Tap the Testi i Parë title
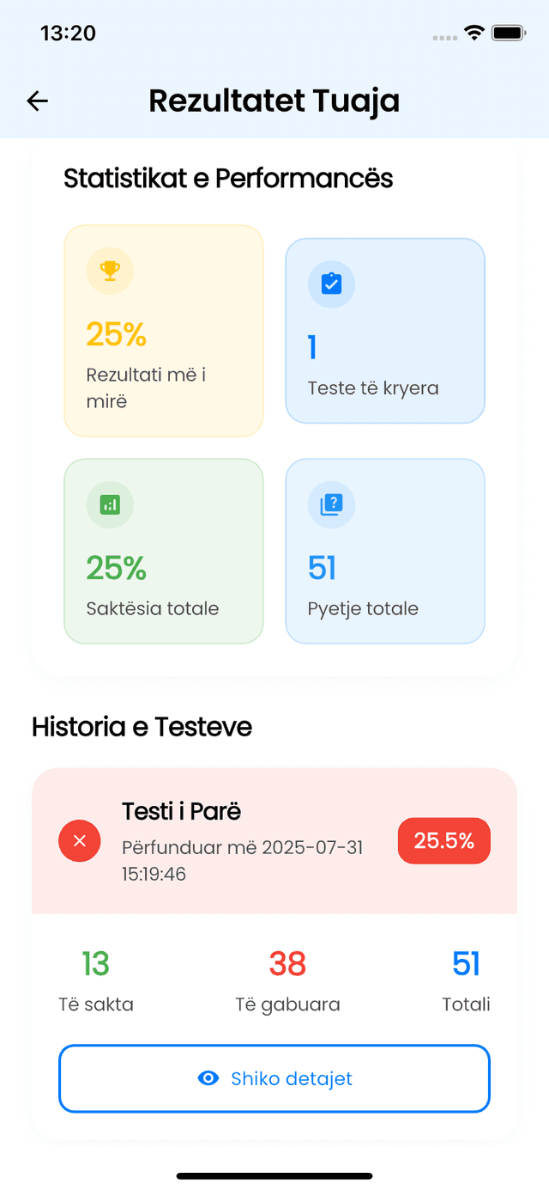This screenshot has height=1190, width=549. [182, 811]
